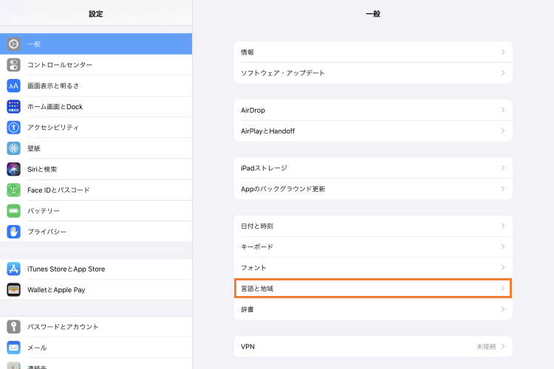Open 言語と地域 settings row

pyautogui.click(x=373, y=289)
